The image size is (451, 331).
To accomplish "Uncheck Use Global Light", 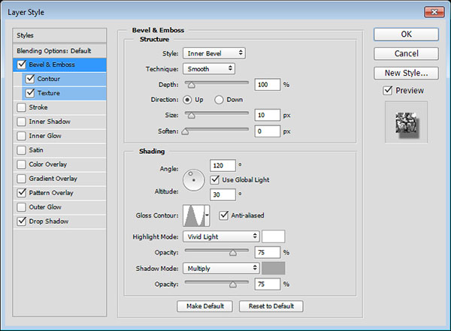I will [215, 179].
